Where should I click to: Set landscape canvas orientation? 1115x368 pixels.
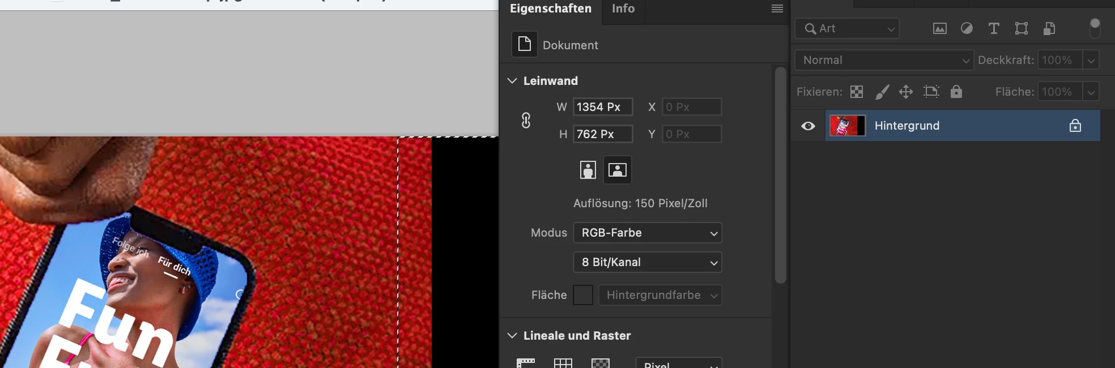click(x=618, y=170)
